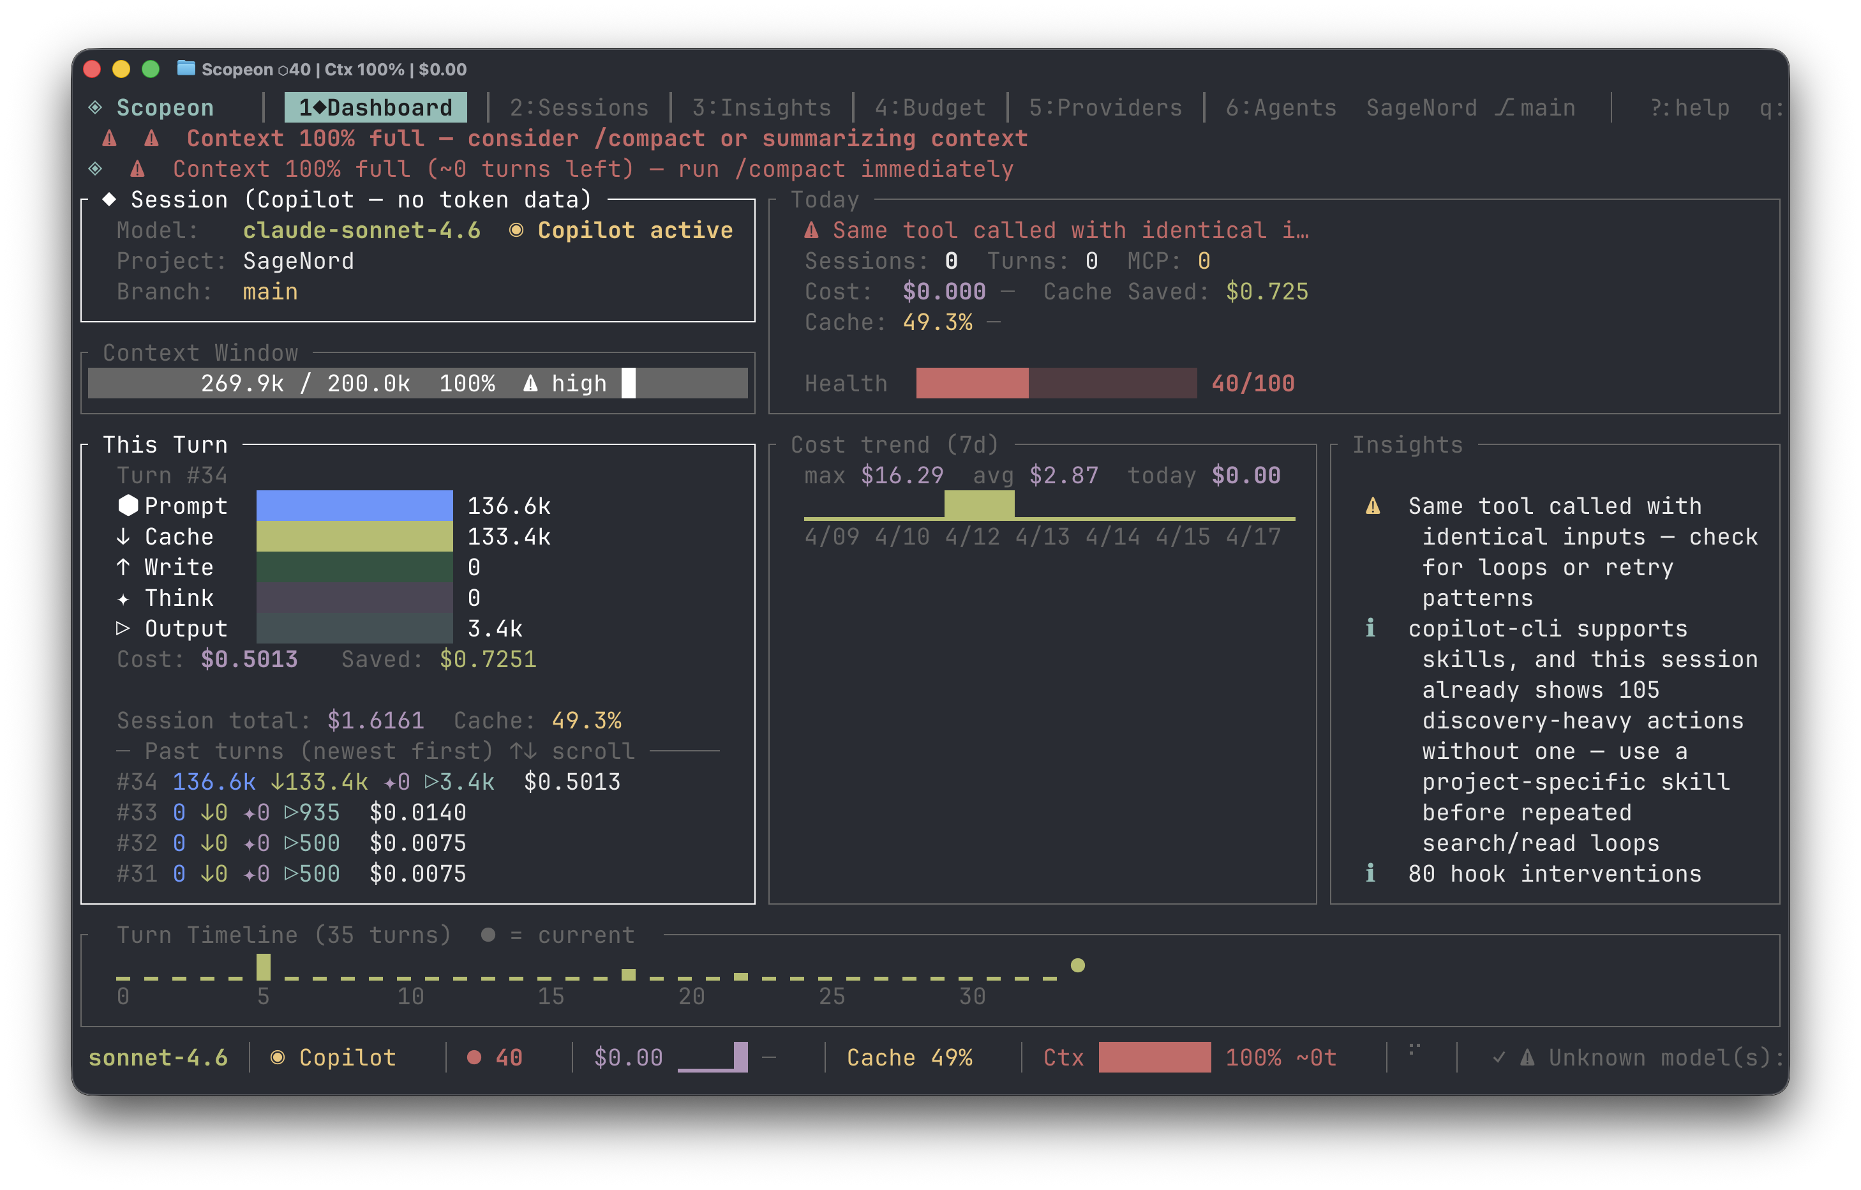Click the main branch link in Session panel
This screenshot has width=1861, height=1190.
270,292
